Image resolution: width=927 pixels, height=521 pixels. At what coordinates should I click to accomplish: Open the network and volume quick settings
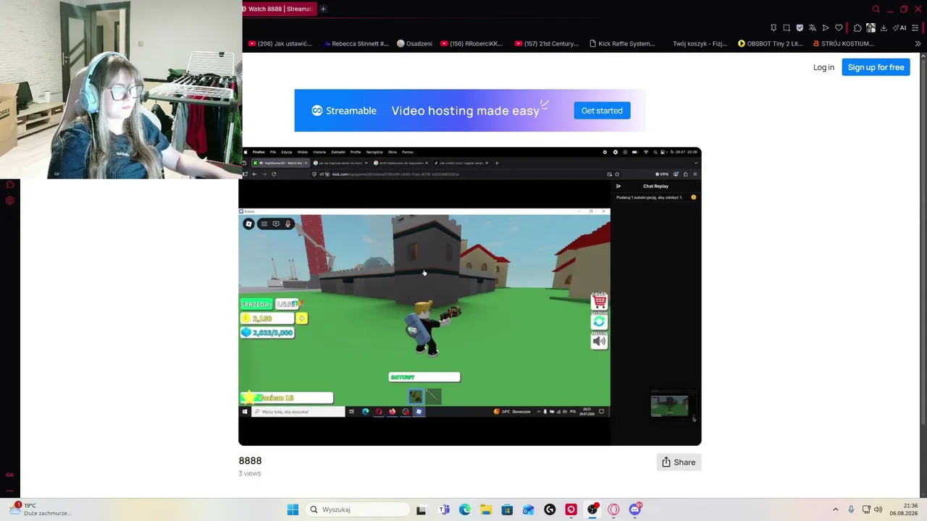tap(872, 509)
